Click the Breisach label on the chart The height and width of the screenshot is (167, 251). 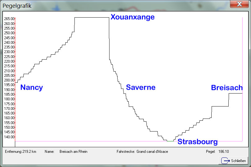pyautogui.click(x=227, y=88)
